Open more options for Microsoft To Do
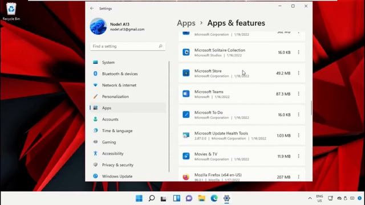The width and height of the screenshot is (365, 205). coord(298,114)
